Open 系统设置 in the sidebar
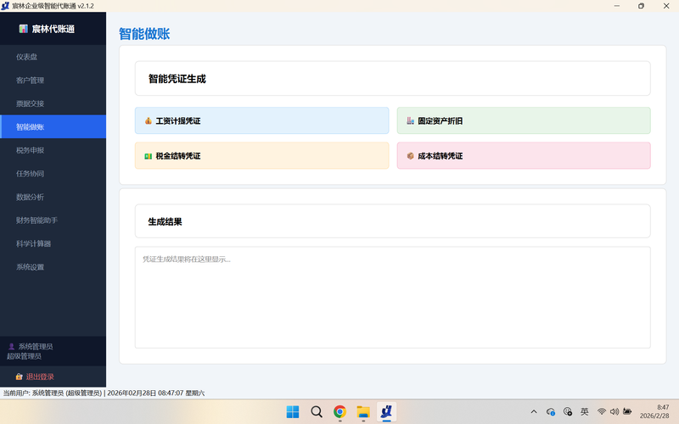Image resolution: width=679 pixels, height=424 pixels. pos(31,267)
